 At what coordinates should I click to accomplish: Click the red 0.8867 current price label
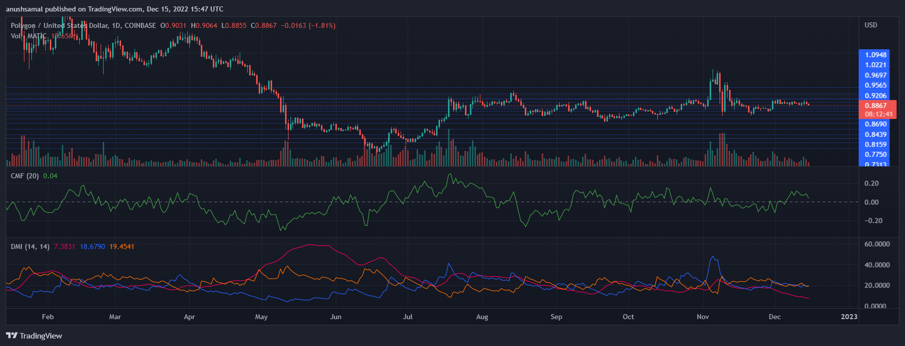[x=876, y=106]
